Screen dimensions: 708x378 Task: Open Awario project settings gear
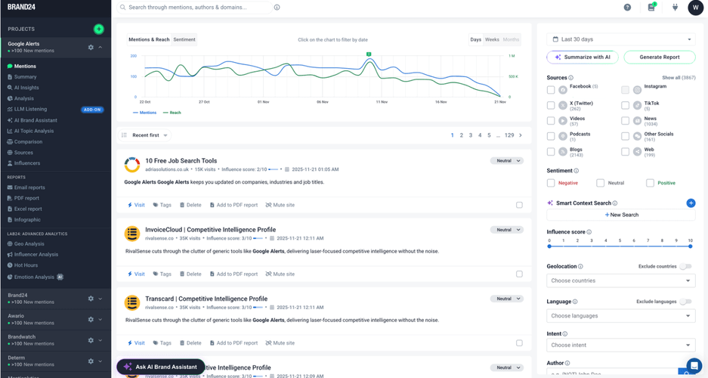tap(91, 319)
